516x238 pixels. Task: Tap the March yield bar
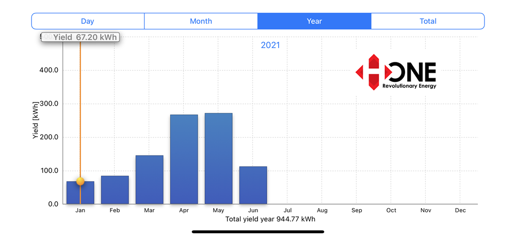[x=150, y=180]
